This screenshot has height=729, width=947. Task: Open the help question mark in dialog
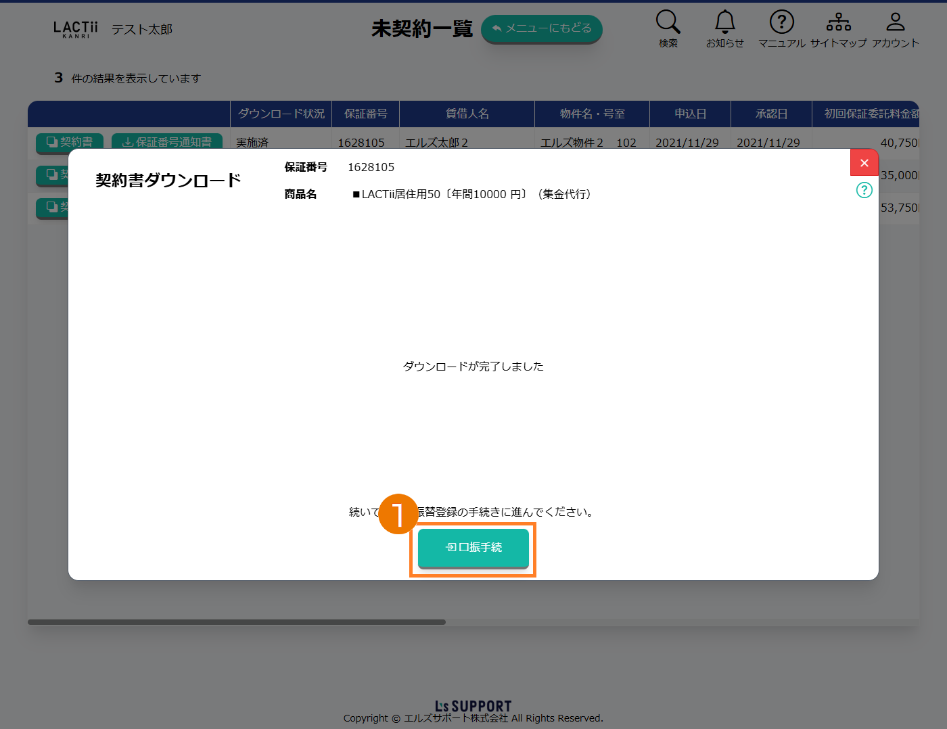tap(864, 190)
